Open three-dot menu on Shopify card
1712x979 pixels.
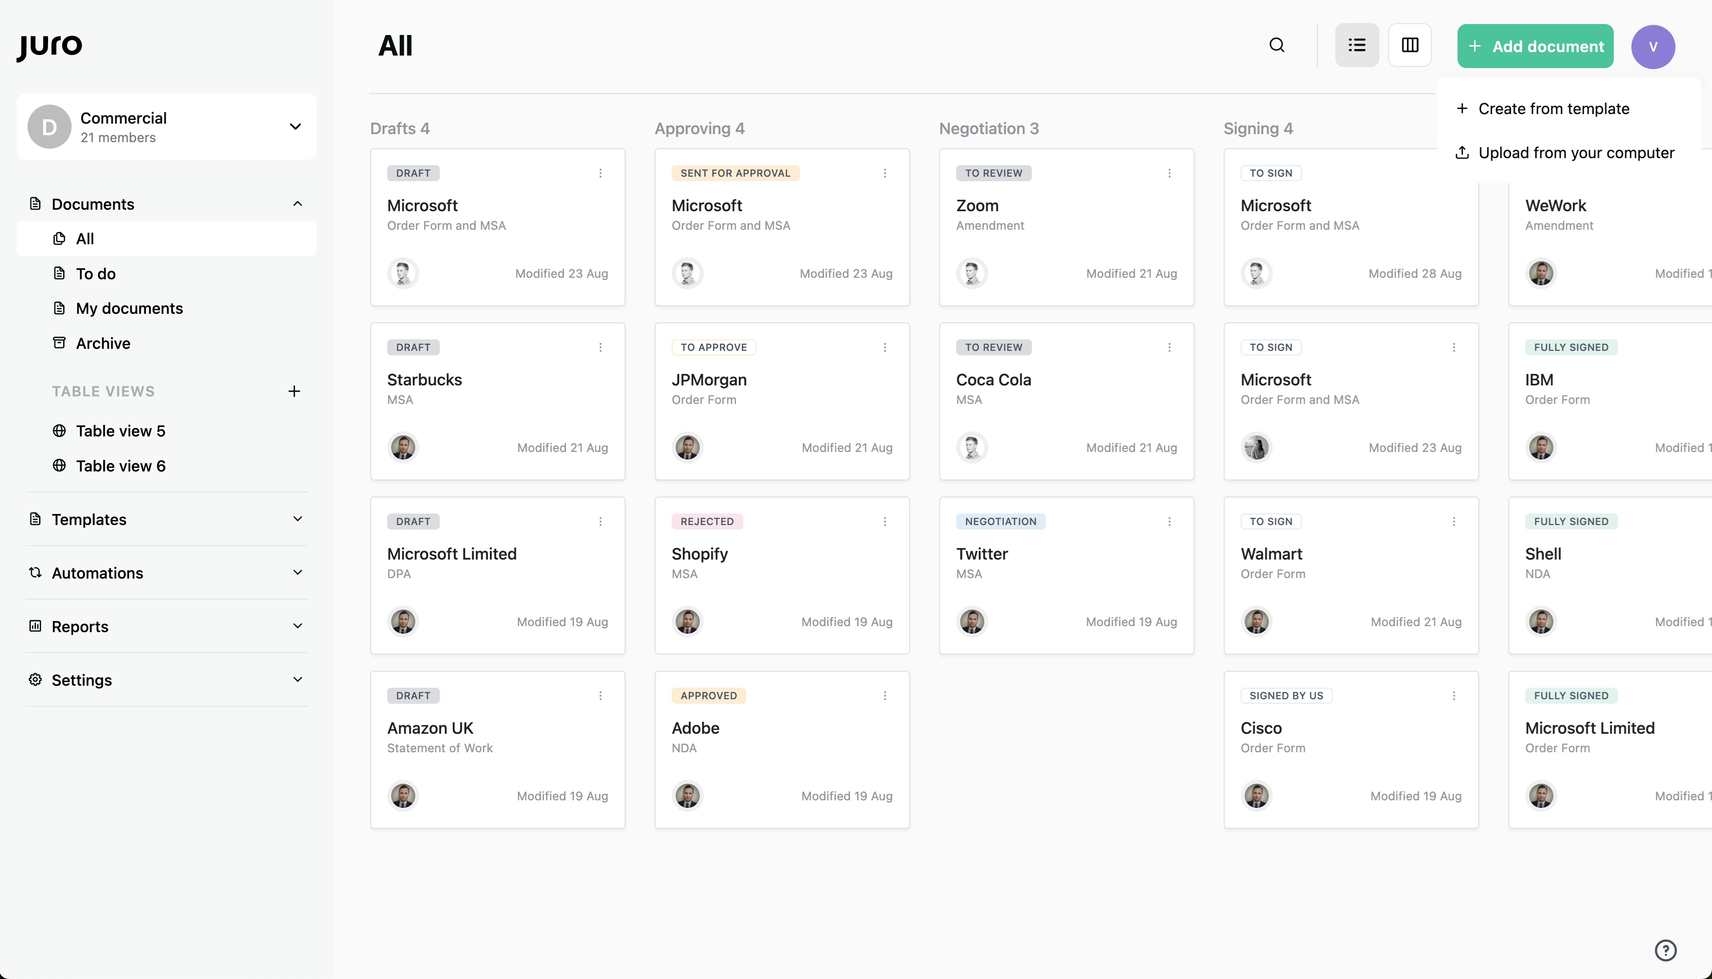[885, 522]
